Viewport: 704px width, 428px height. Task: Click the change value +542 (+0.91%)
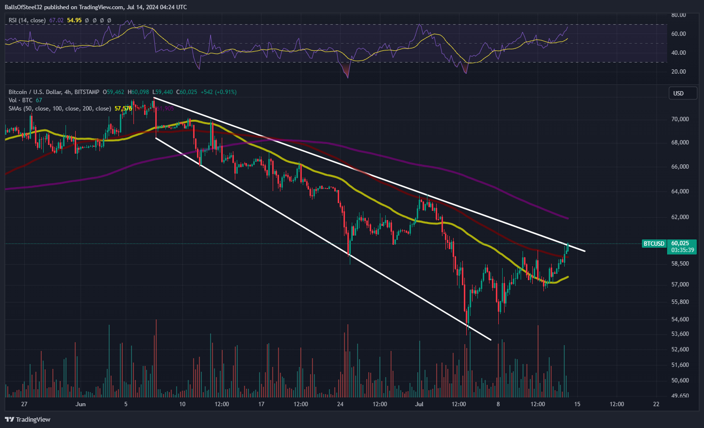[218, 92]
